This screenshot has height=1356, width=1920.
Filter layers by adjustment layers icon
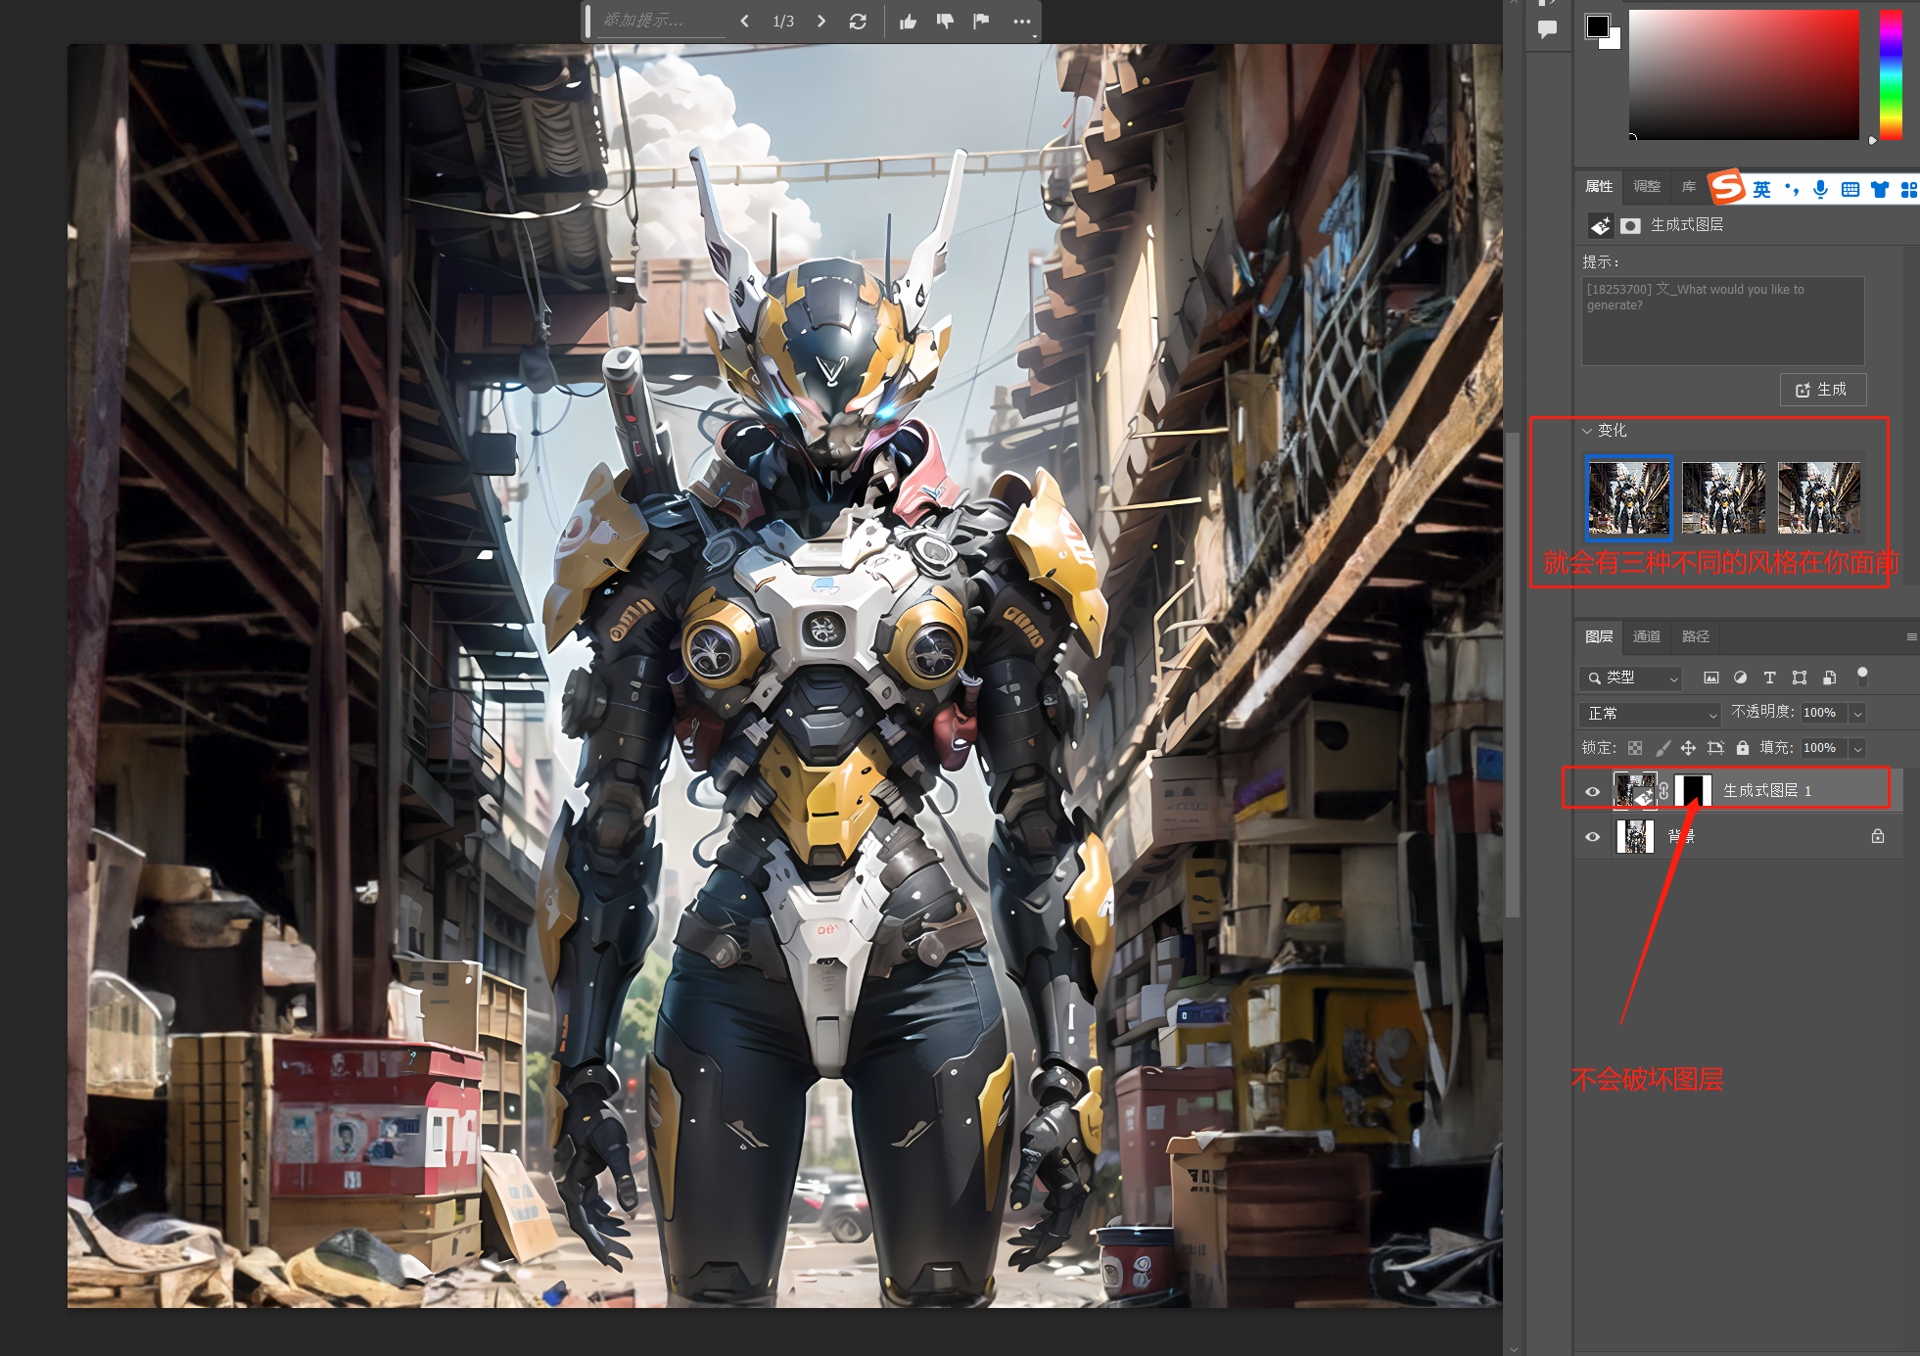tap(1740, 678)
